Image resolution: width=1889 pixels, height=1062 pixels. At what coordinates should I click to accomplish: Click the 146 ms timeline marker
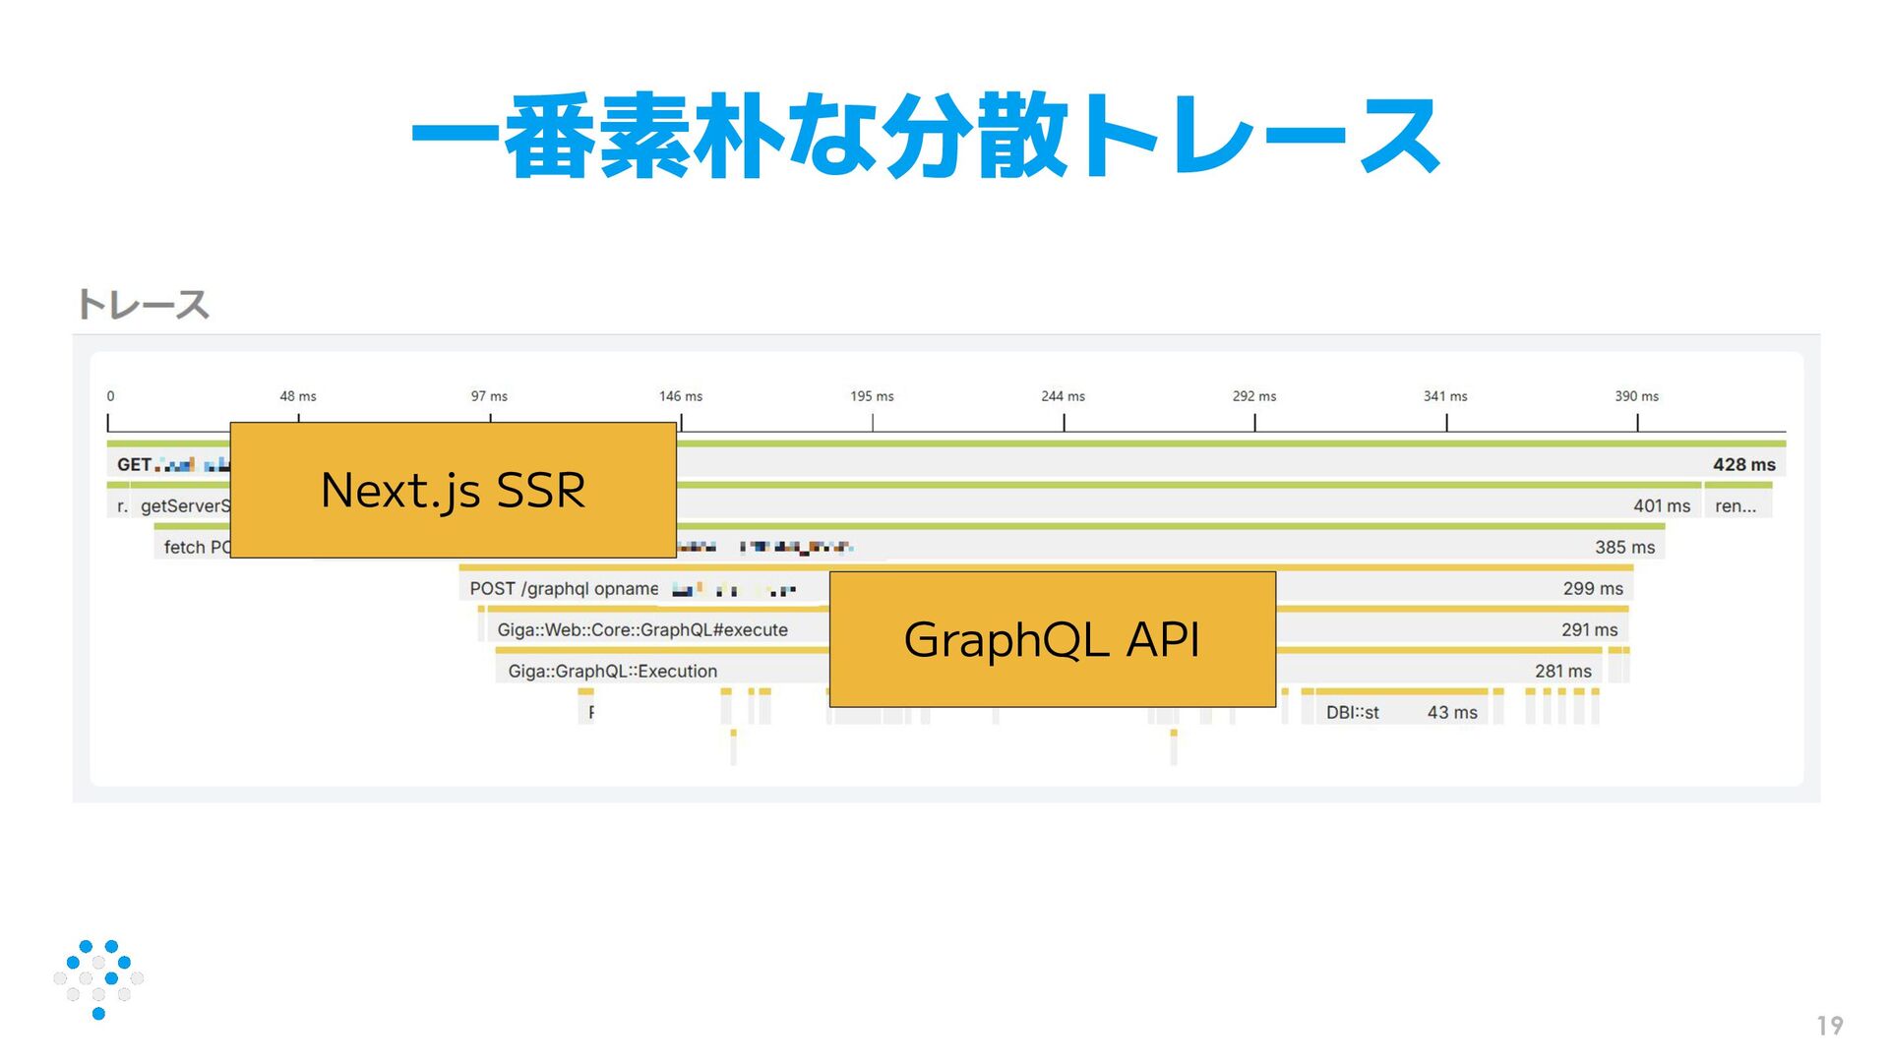(681, 396)
